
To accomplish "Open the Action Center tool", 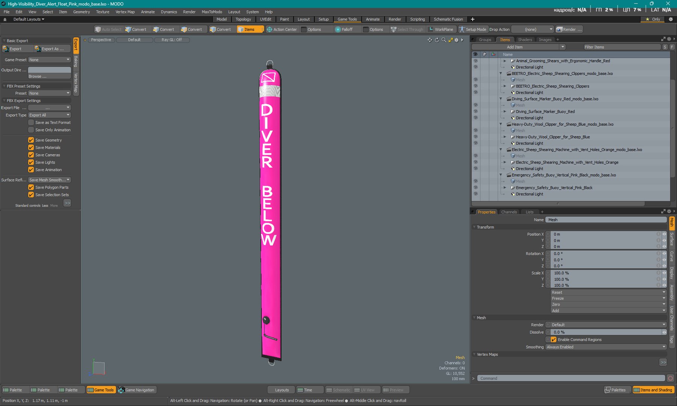I will tap(282, 29).
